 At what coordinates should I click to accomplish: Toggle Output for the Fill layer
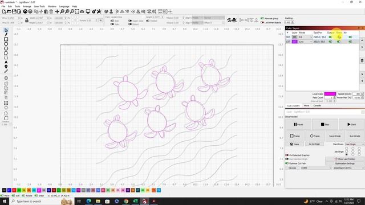point(330,37)
